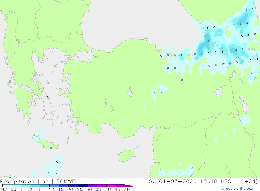
Task: Click the legend label '50'
Action: pos(127,189)
